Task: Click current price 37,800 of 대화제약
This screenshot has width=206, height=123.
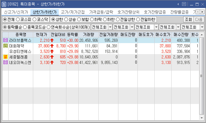Action: pos(44,46)
